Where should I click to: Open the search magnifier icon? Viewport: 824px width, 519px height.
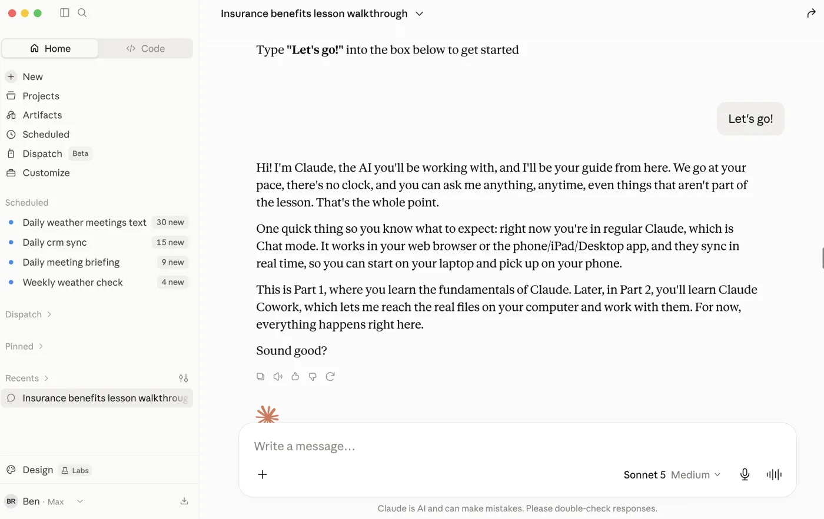(x=82, y=13)
